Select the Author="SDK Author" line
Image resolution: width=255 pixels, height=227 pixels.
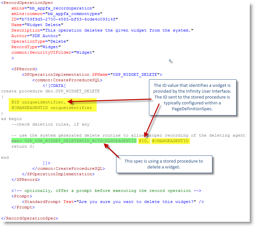36,36
